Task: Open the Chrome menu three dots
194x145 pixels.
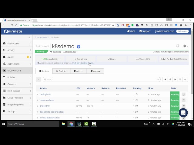Action: pos(191,25)
